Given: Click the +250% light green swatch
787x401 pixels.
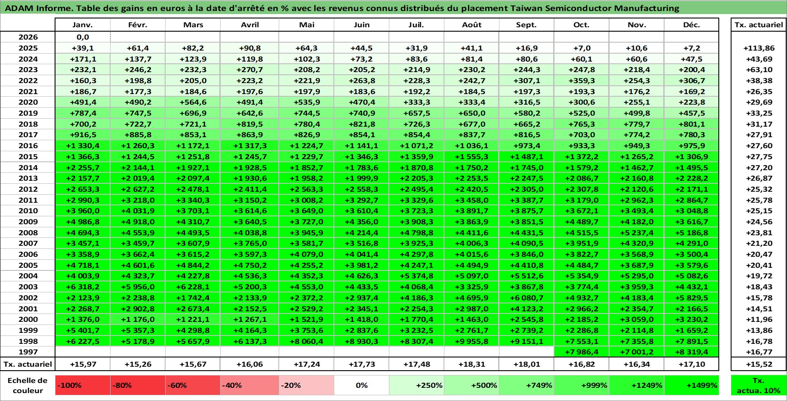Looking at the screenshot, I should [417, 385].
